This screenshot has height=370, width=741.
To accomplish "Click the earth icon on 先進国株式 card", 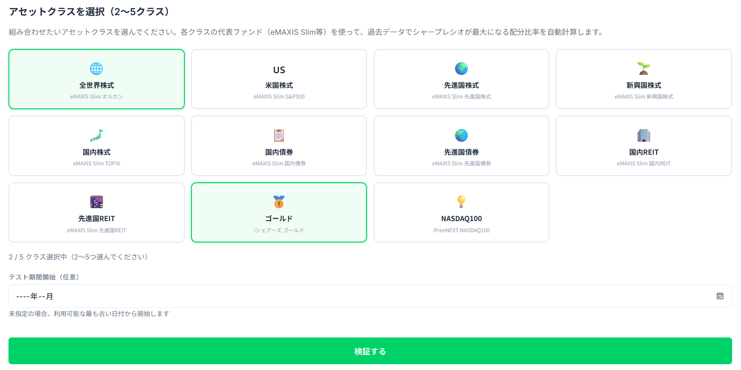I will [461, 68].
